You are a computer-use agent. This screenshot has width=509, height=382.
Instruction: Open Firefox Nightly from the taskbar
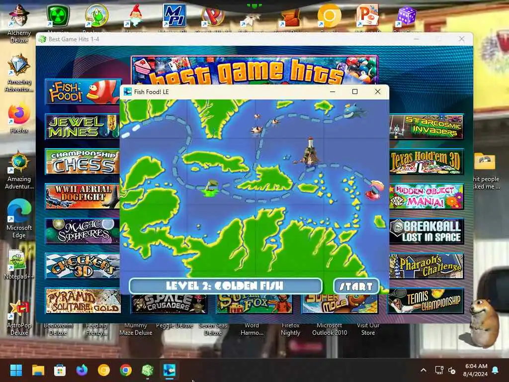click(82, 370)
